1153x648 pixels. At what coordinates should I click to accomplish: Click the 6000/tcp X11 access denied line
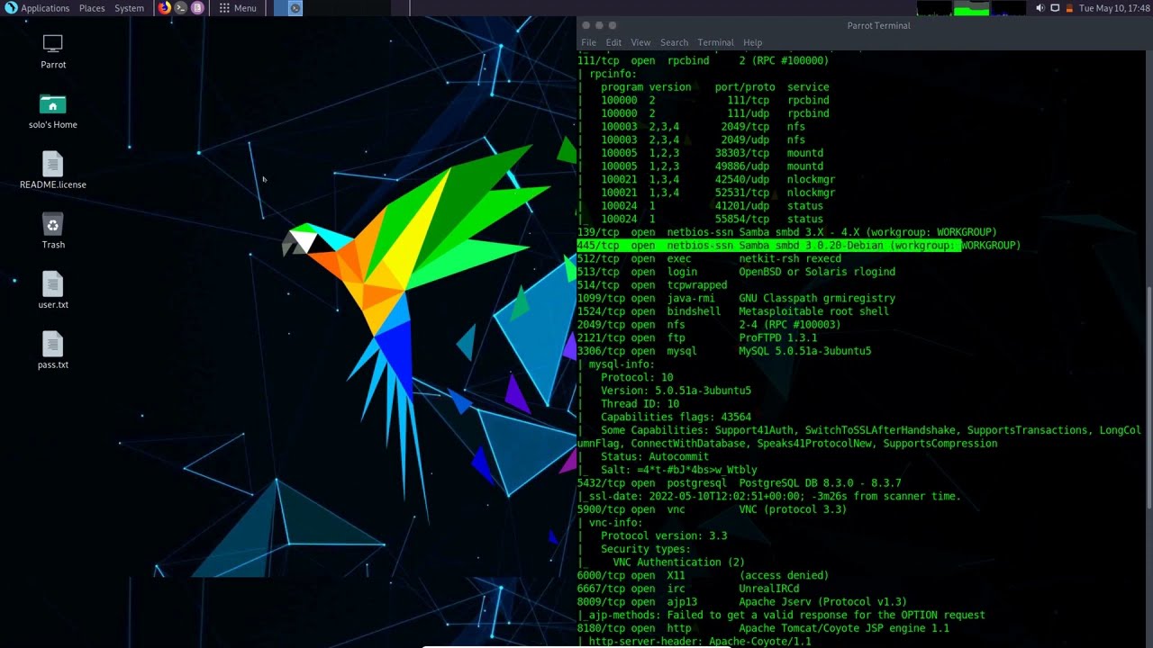[703, 575]
